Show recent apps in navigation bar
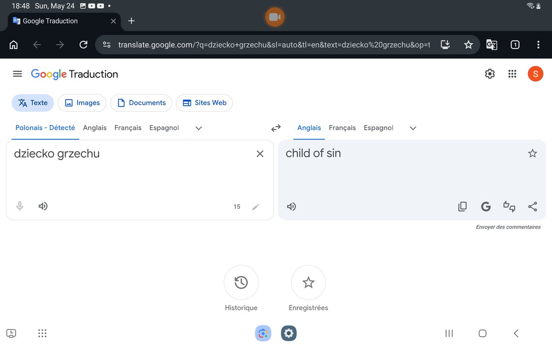 tap(449, 333)
